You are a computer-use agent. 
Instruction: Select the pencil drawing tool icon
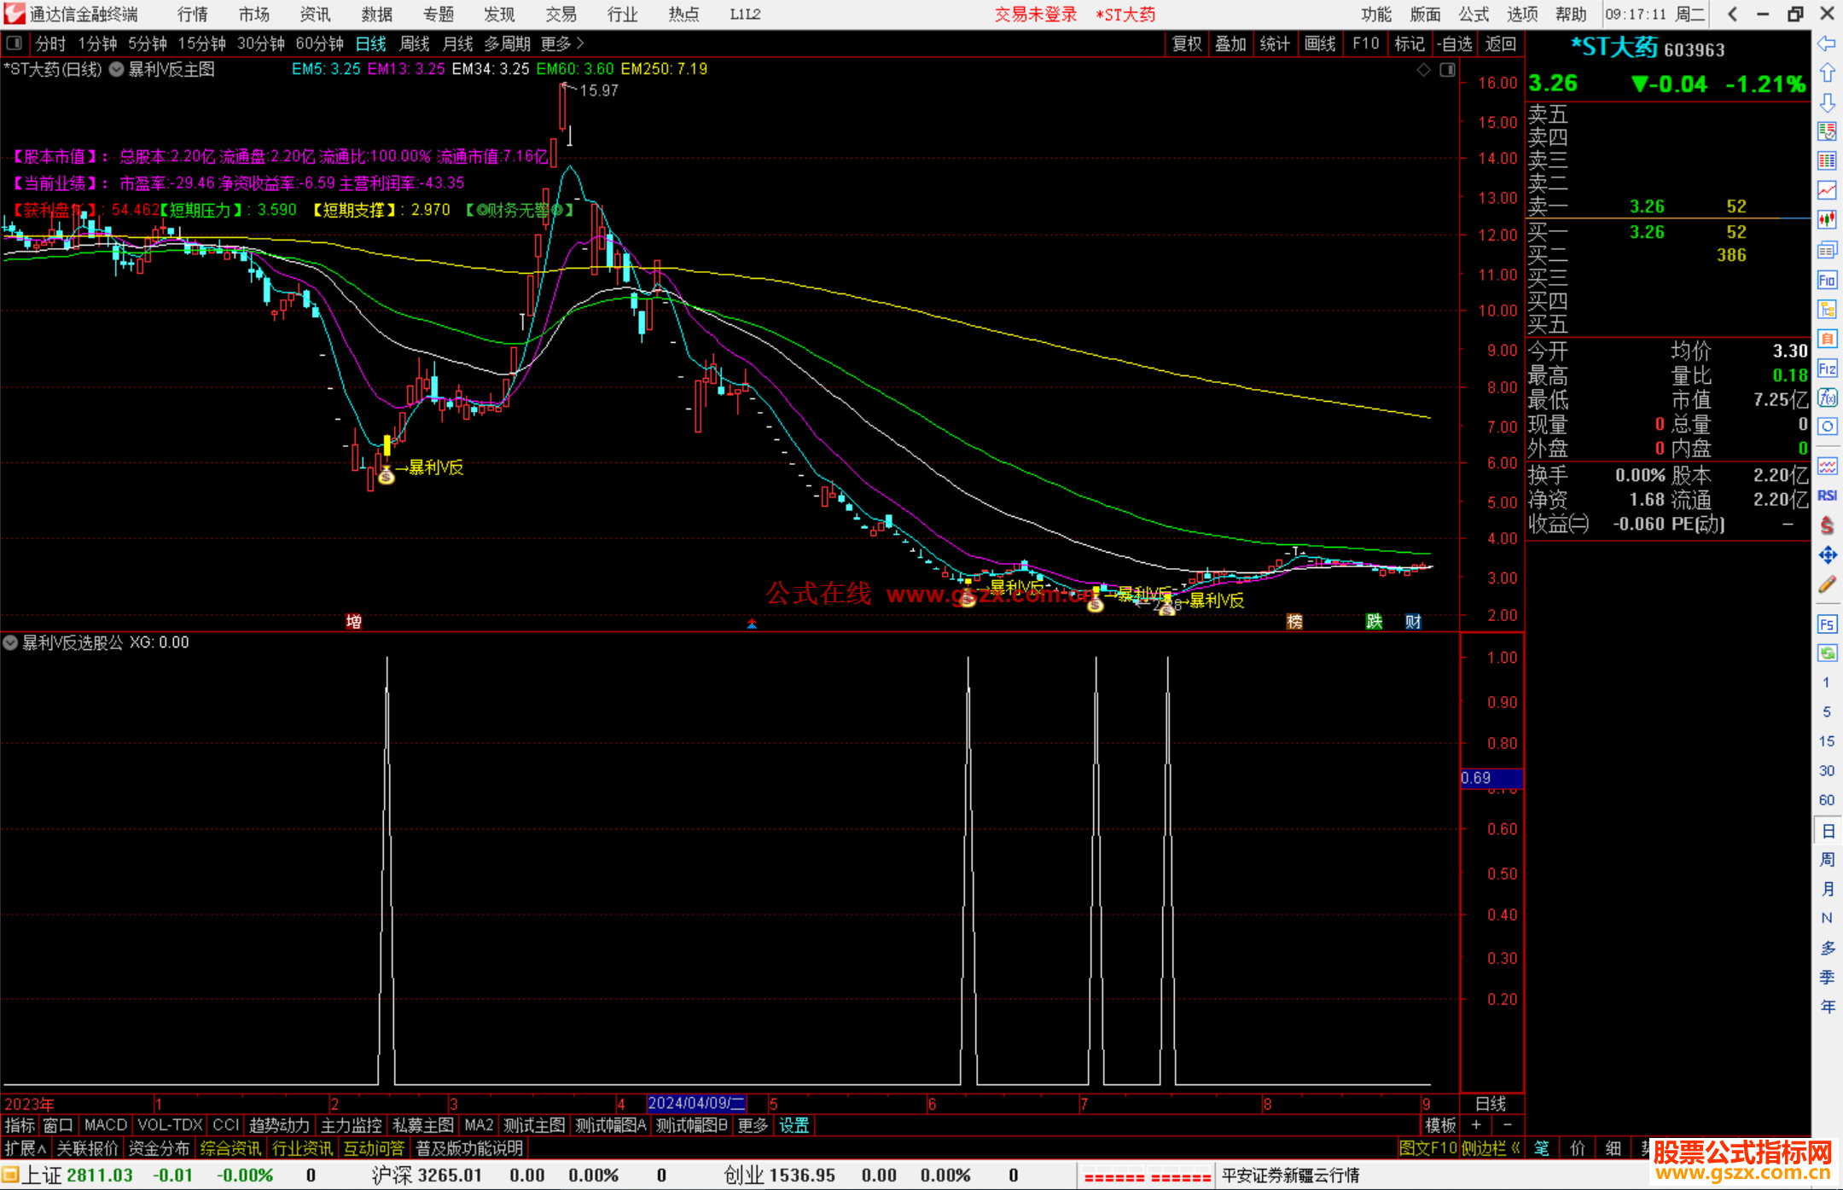(x=1827, y=584)
